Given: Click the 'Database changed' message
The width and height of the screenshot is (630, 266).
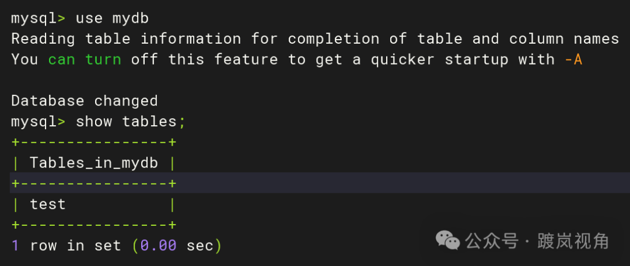Looking at the screenshot, I should tap(85, 101).
